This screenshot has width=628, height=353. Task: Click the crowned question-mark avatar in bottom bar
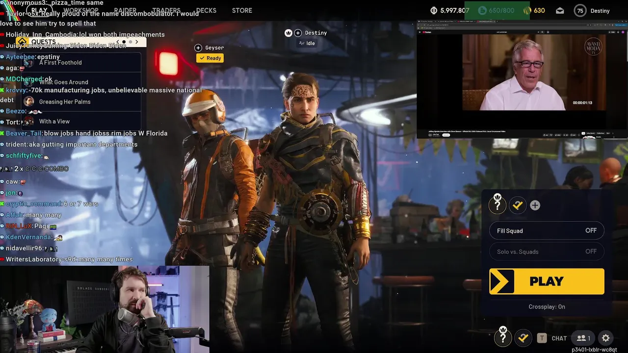(x=503, y=337)
